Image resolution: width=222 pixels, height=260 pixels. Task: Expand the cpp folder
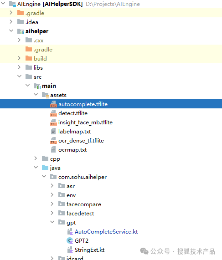point(36,158)
